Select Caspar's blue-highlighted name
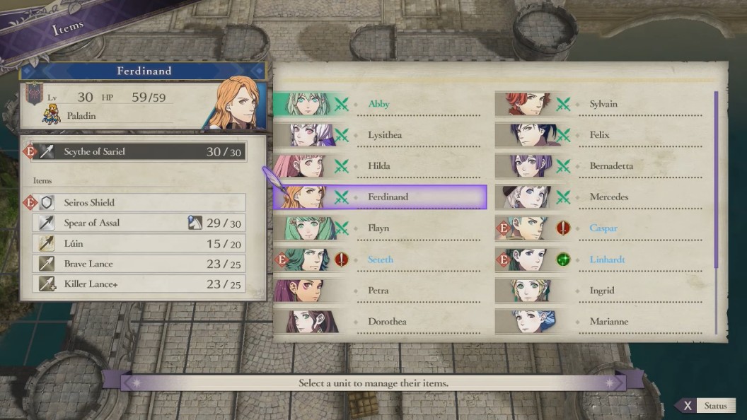Screen dimensions: 747x420 [x=603, y=228]
